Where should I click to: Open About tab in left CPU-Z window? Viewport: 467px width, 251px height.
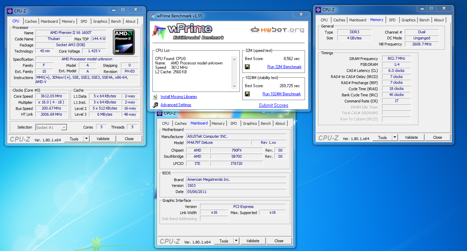(130, 21)
